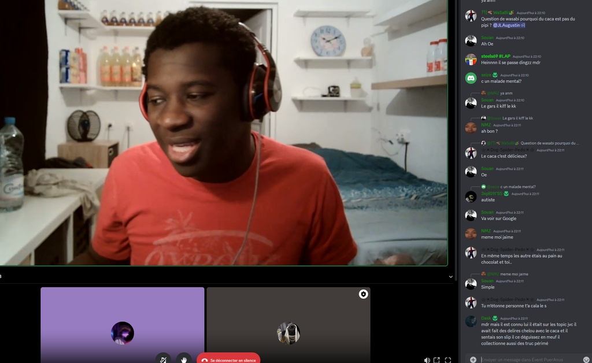The image size is (592, 363).
Task: Click the badge icon on grey tile
Action: pyautogui.click(x=363, y=294)
